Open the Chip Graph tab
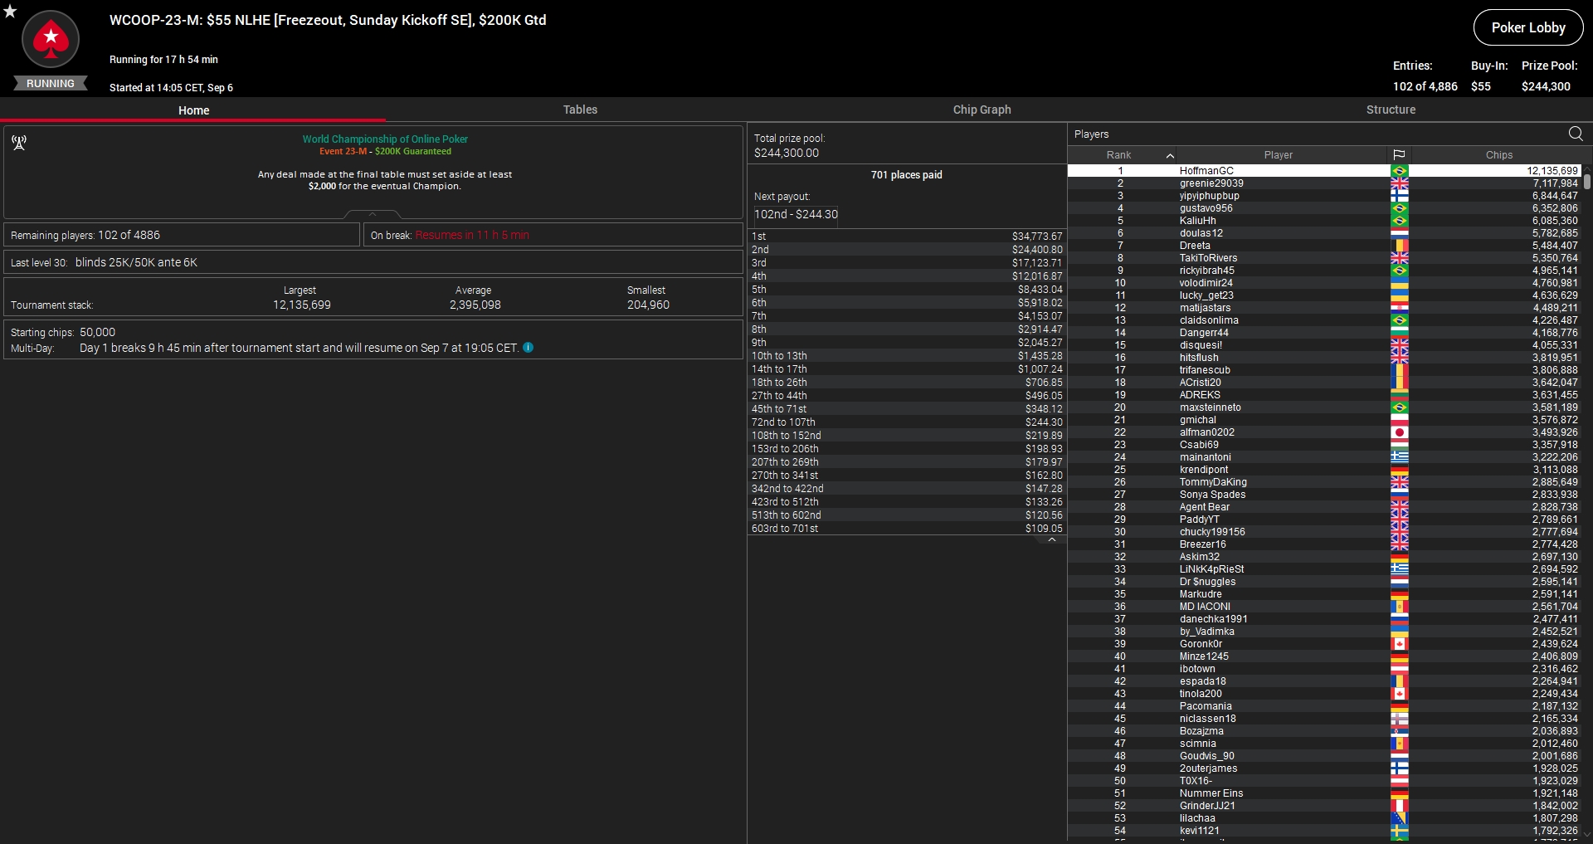The image size is (1593, 844). [x=982, y=110]
